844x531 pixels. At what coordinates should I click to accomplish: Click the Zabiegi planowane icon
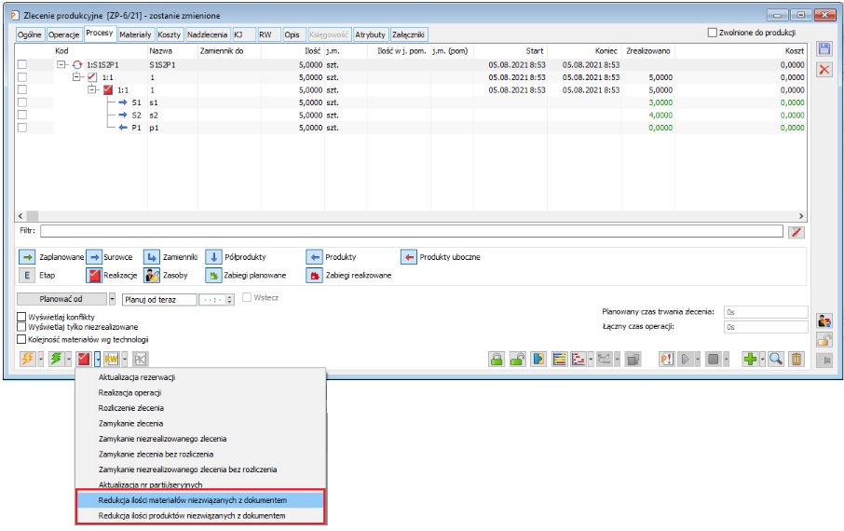[x=213, y=276]
